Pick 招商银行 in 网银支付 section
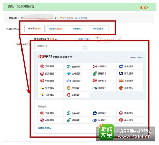This screenshot has height=145, width=159. (x=130, y=113)
